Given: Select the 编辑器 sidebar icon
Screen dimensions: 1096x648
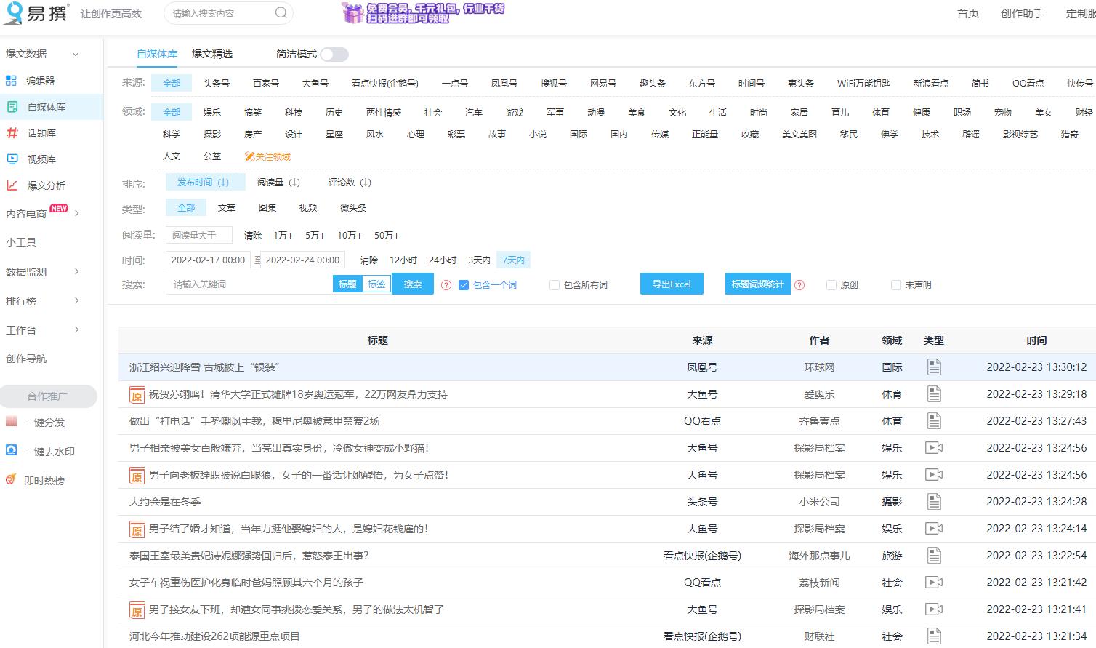Looking at the screenshot, I should coord(12,80).
